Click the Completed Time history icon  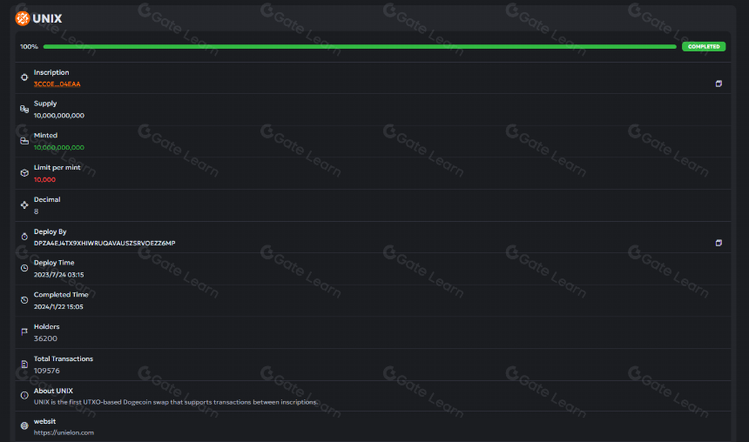point(24,300)
